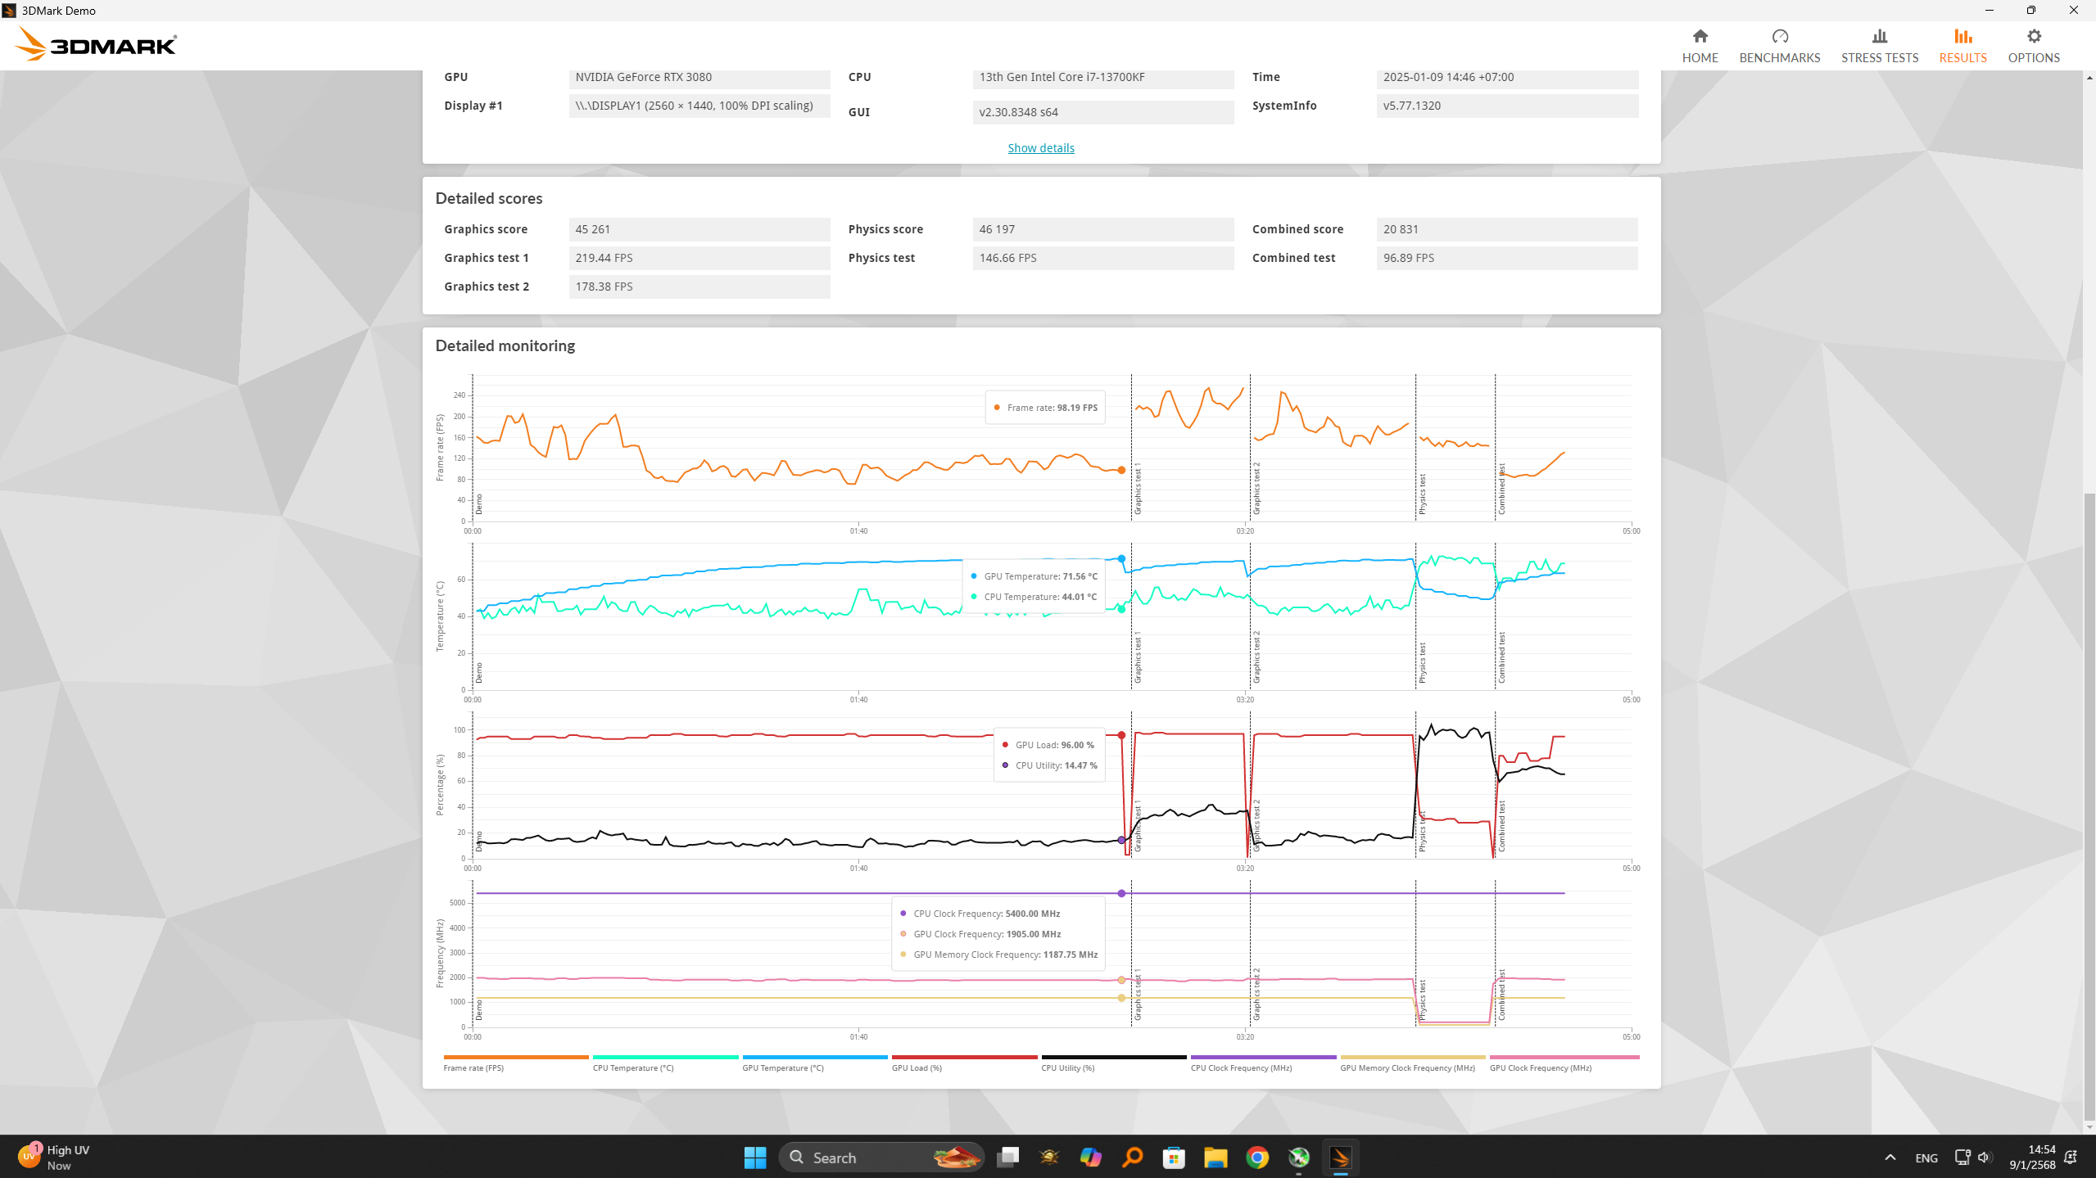Click the 3DMark taskbar icon

1341,1157
